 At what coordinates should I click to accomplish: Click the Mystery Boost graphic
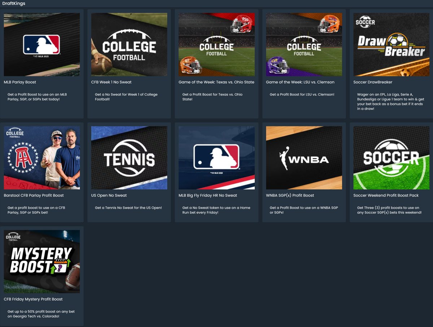pos(41,261)
